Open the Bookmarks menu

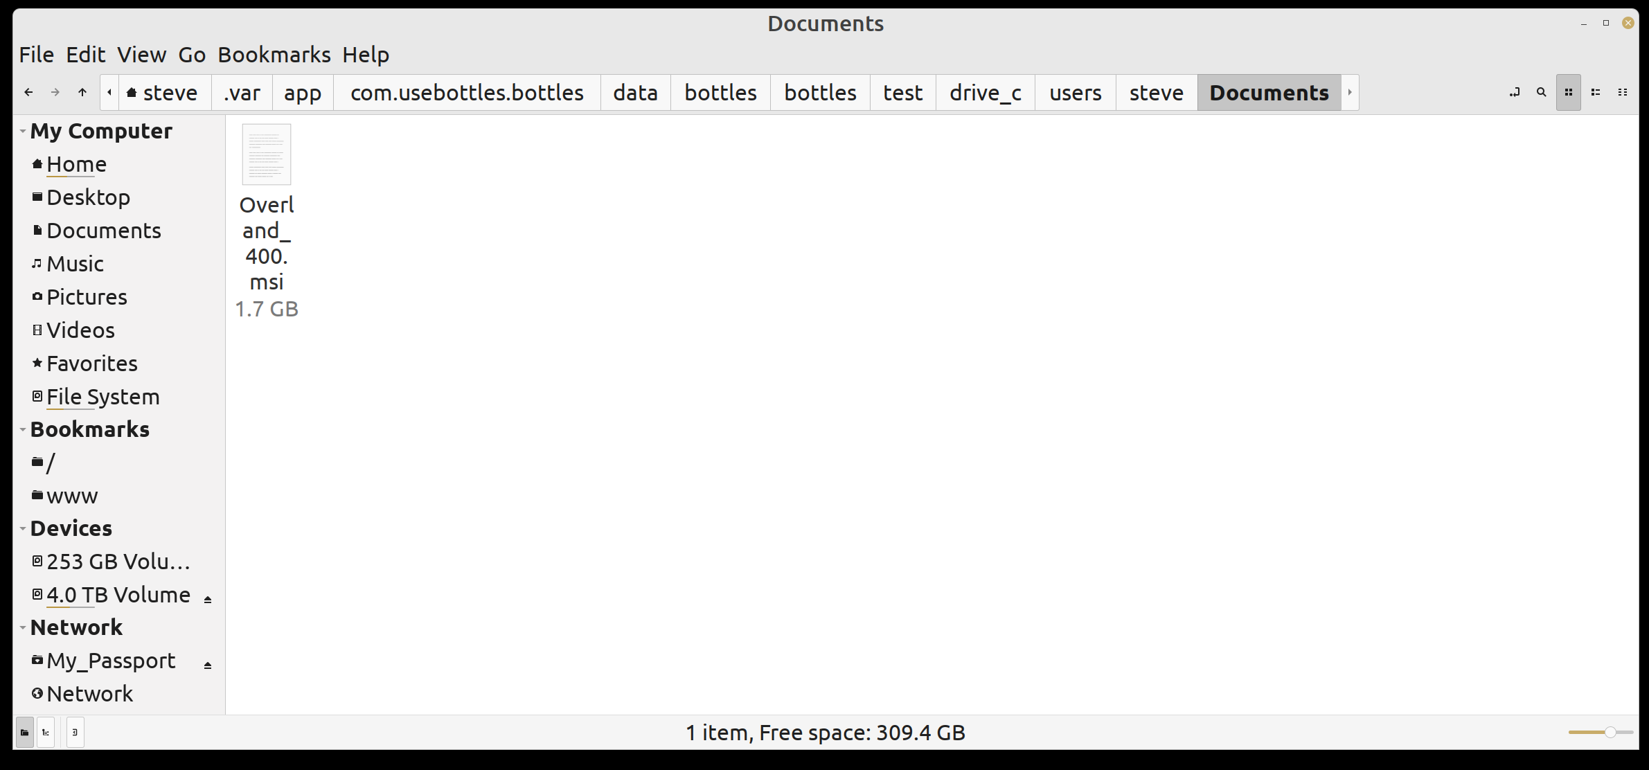[274, 54]
